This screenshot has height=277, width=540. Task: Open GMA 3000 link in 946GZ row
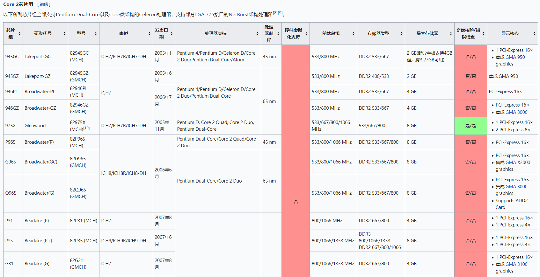pos(516,112)
